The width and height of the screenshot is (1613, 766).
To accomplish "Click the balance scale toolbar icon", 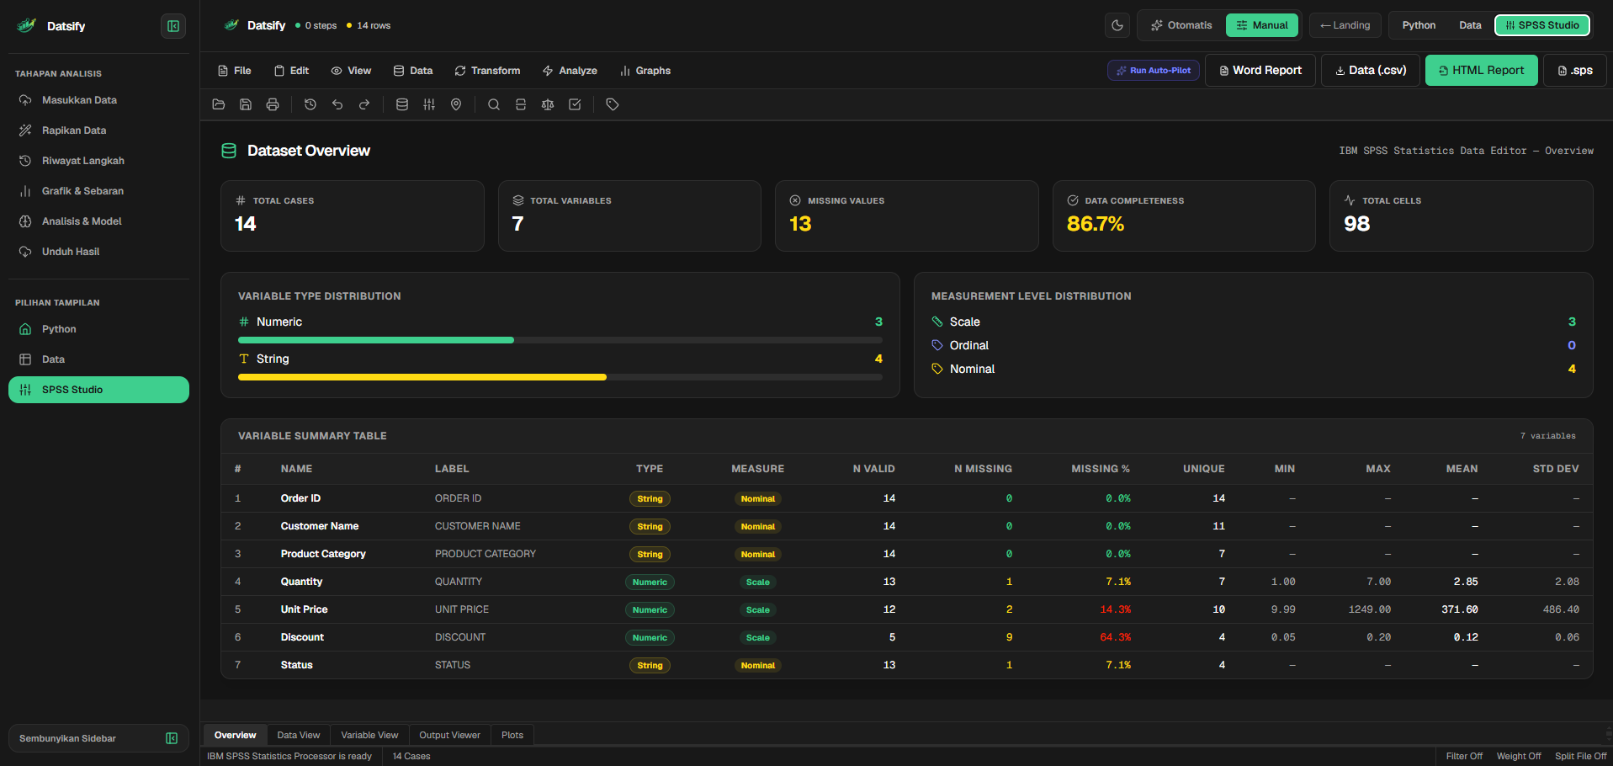I will pyautogui.click(x=548, y=104).
